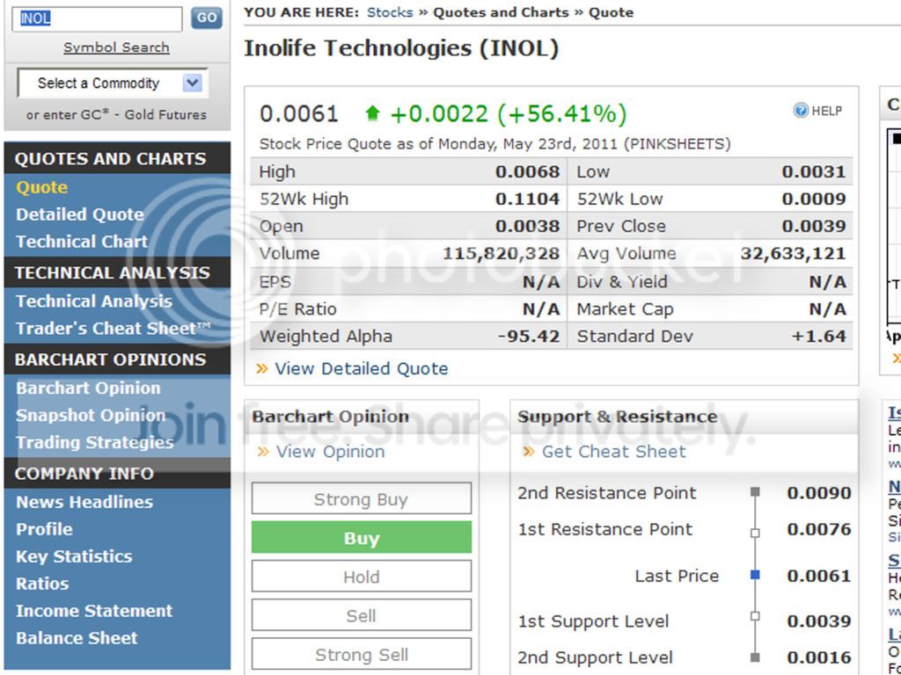Click the Strong Buy opinion box
901x675 pixels.
click(362, 499)
